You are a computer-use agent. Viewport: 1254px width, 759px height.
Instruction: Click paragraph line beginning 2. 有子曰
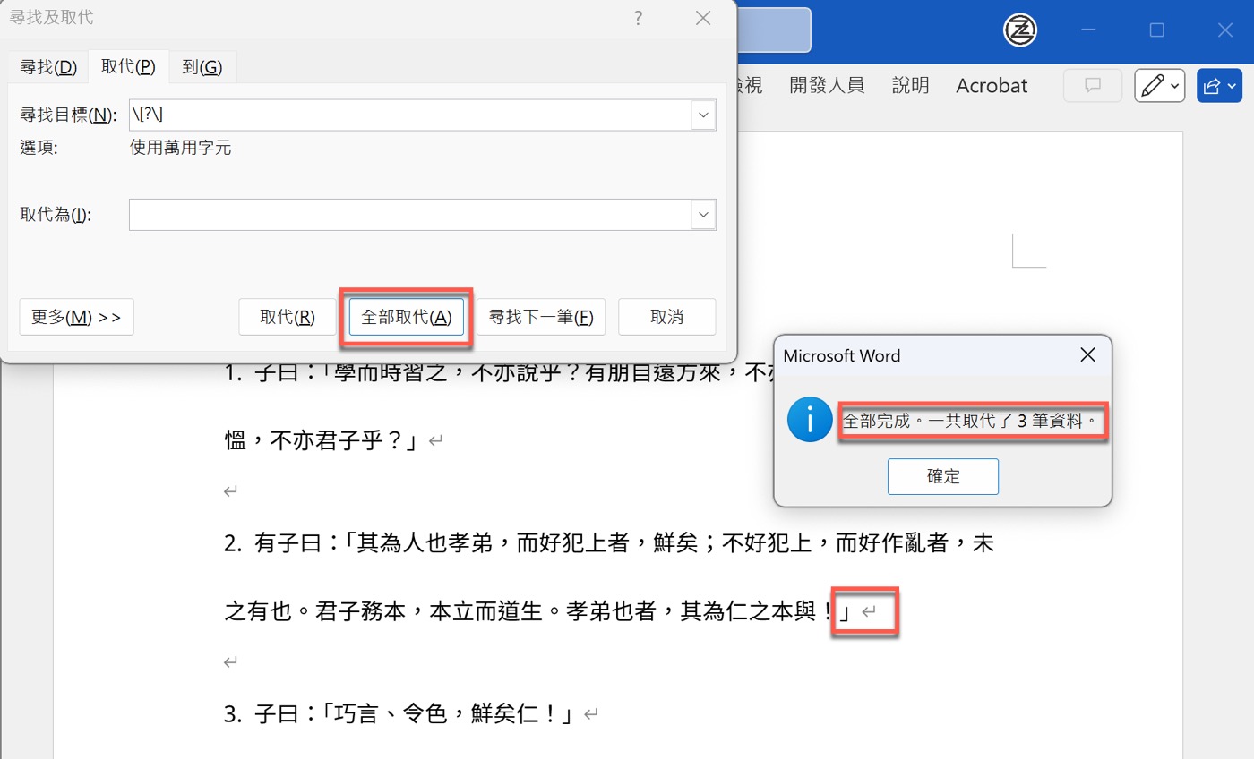pyautogui.click(x=609, y=542)
